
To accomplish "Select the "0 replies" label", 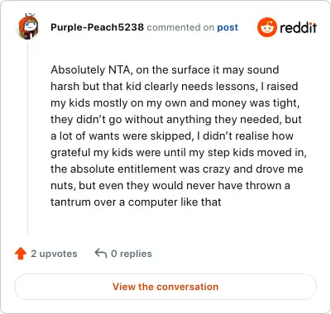I will pos(132,254).
